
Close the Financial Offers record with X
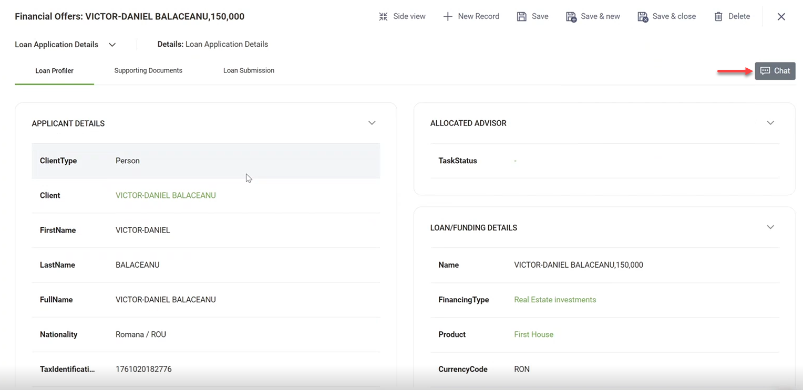[781, 17]
